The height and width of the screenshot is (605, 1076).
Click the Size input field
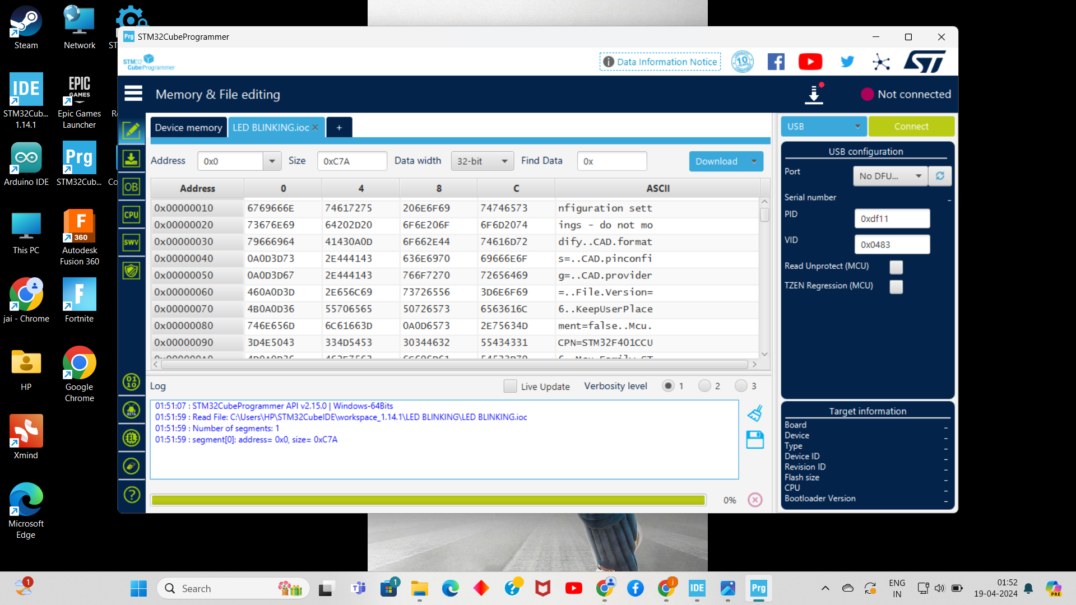point(352,161)
